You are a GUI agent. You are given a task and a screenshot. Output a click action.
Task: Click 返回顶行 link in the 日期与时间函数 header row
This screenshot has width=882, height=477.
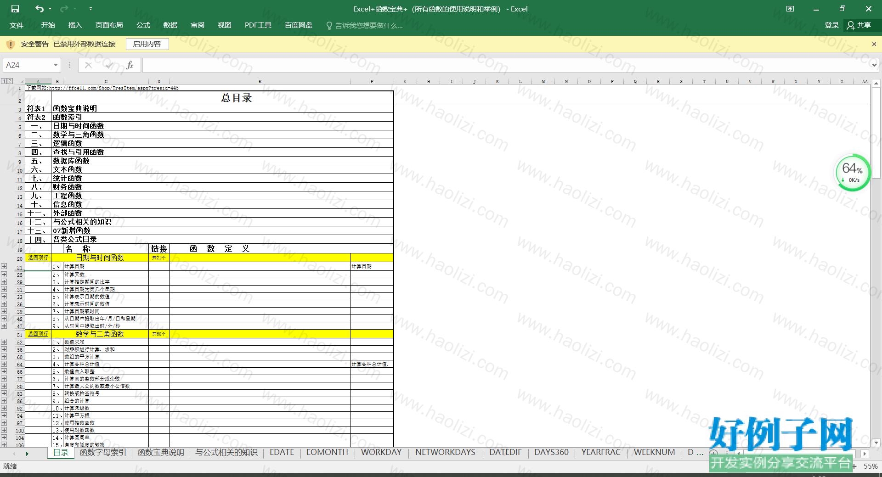[38, 258]
